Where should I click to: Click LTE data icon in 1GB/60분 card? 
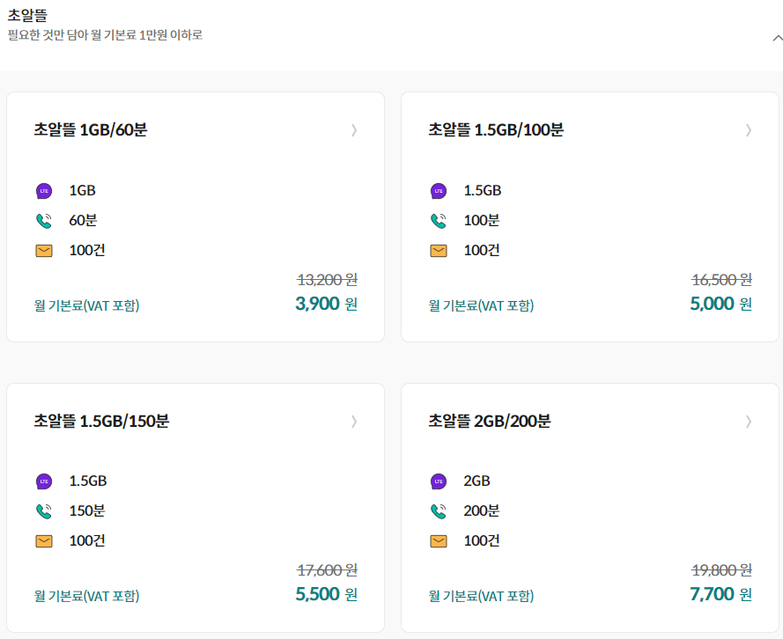tap(44, 191)
